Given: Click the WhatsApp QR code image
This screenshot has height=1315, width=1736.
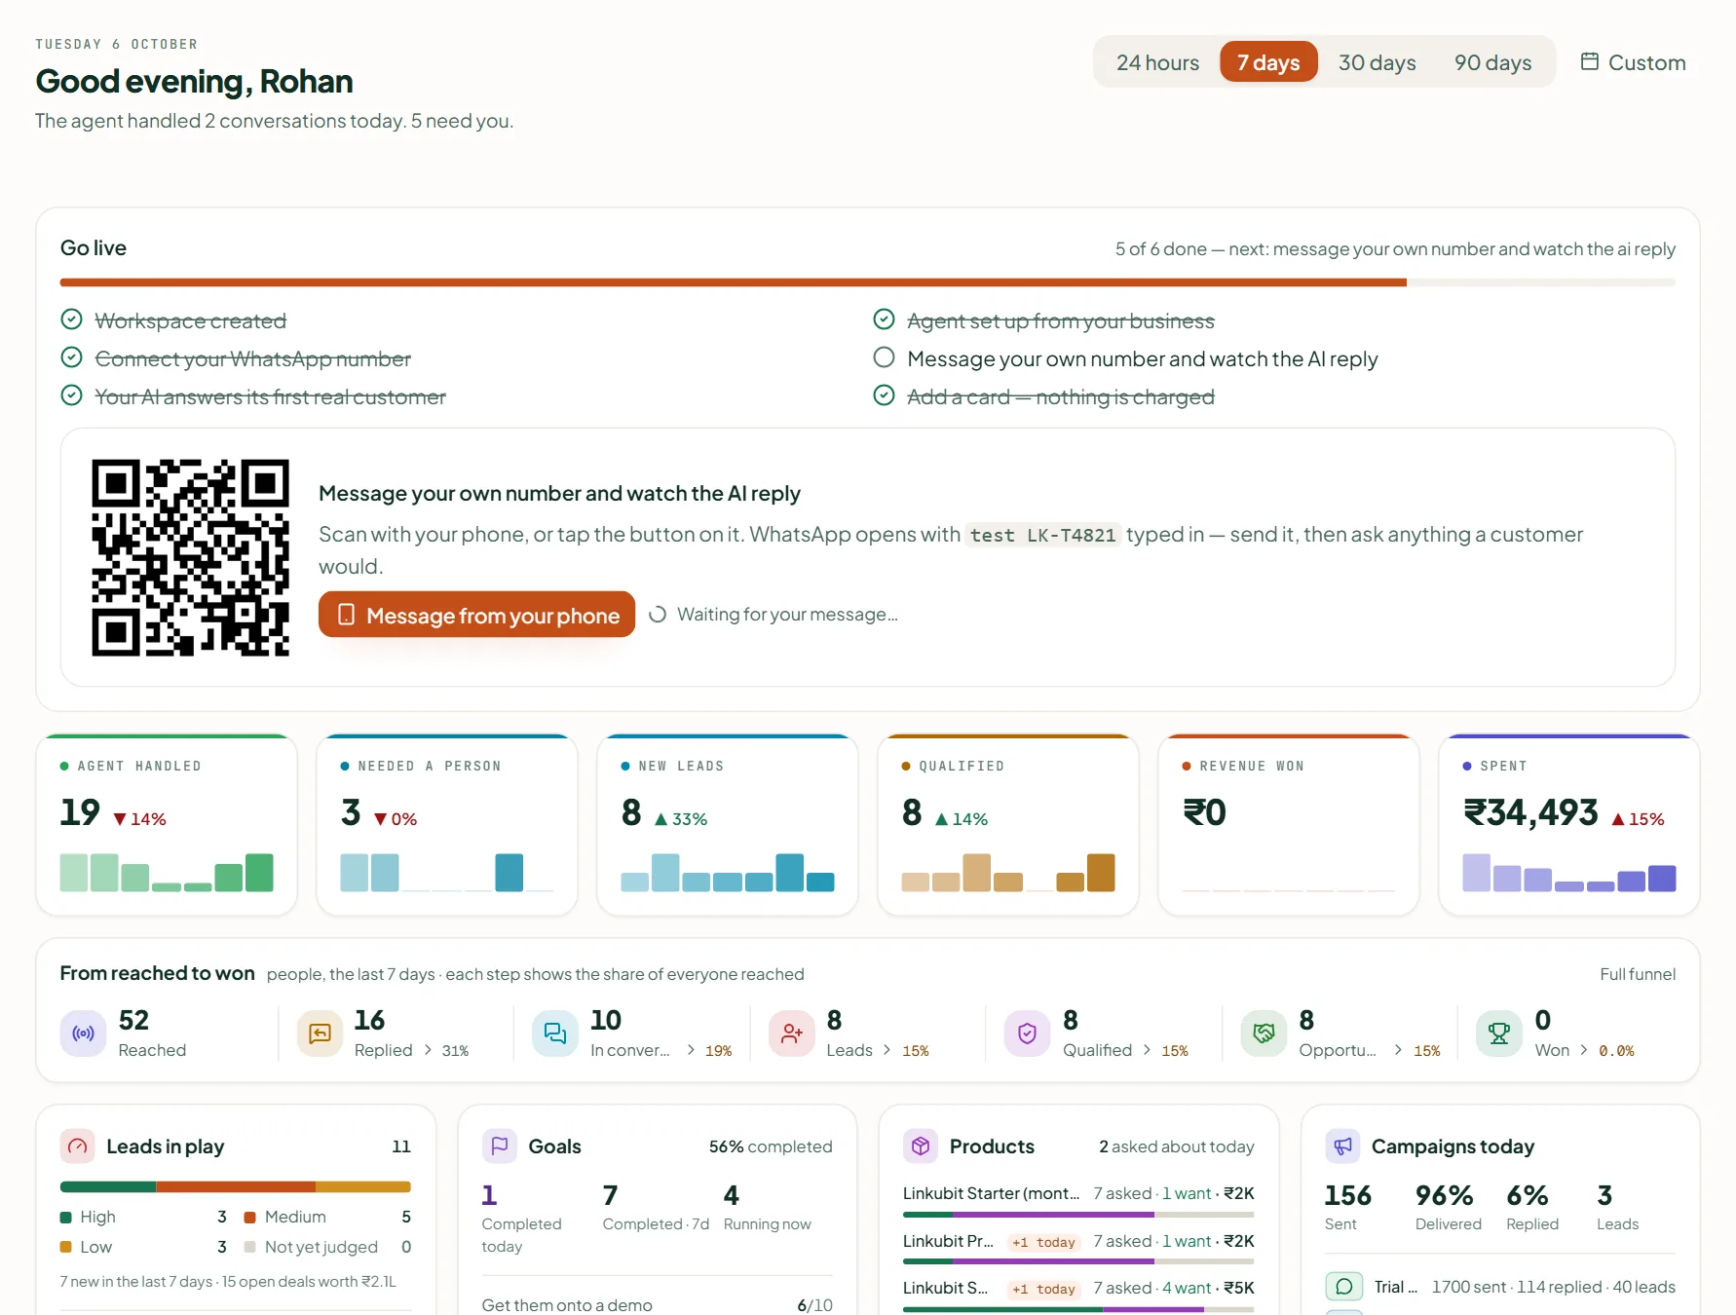Looking at the screenshot, I should click(x=191, y=557).
